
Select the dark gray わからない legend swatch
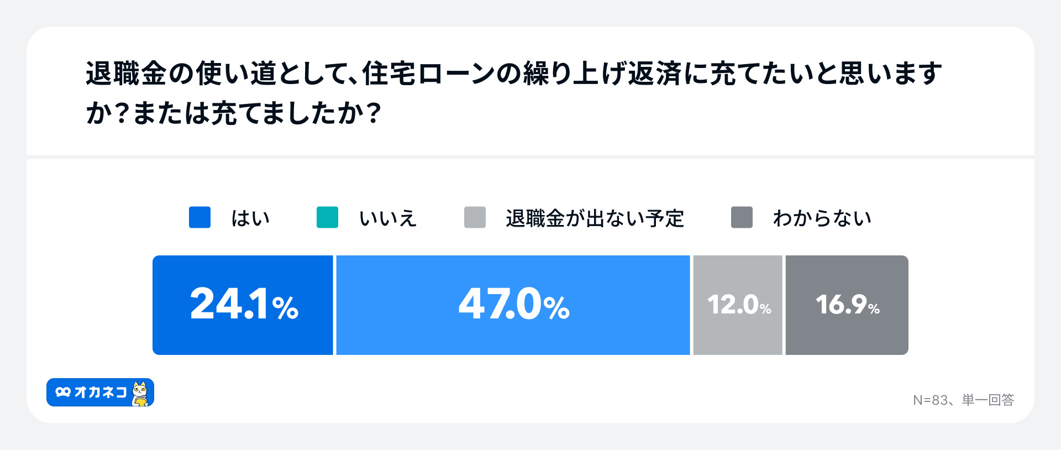(742, 217)
